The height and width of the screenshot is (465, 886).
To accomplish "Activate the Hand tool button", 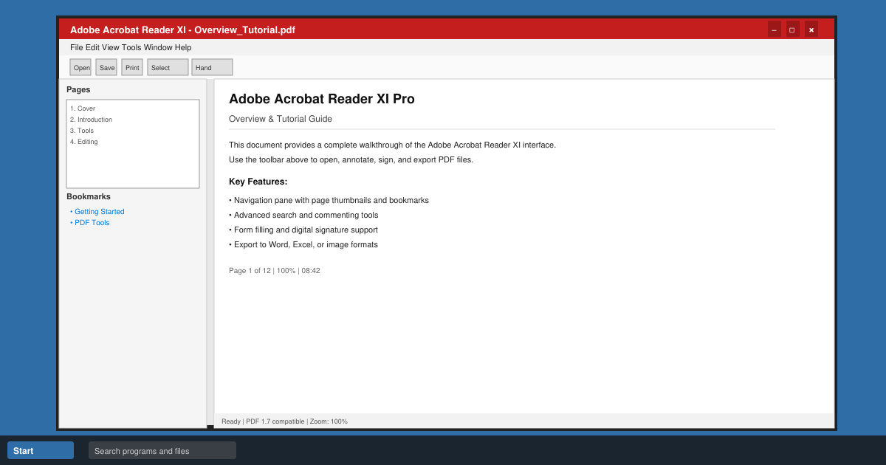I will (212, 67).
